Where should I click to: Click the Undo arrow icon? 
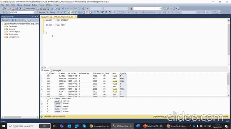[63, 9]
